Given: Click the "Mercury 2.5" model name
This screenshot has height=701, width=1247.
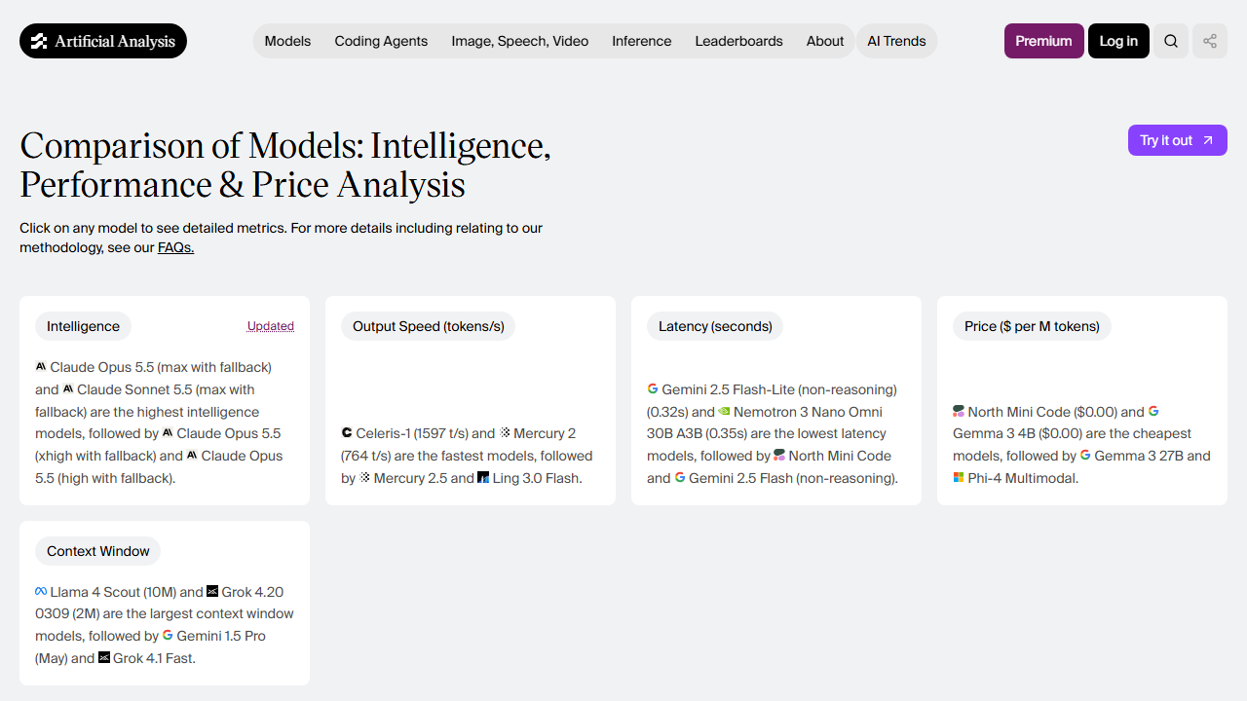Looking at the screenshot, I should (410, 478).
